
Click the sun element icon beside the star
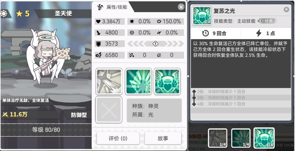pyautogui.click(x=4, y=13)
